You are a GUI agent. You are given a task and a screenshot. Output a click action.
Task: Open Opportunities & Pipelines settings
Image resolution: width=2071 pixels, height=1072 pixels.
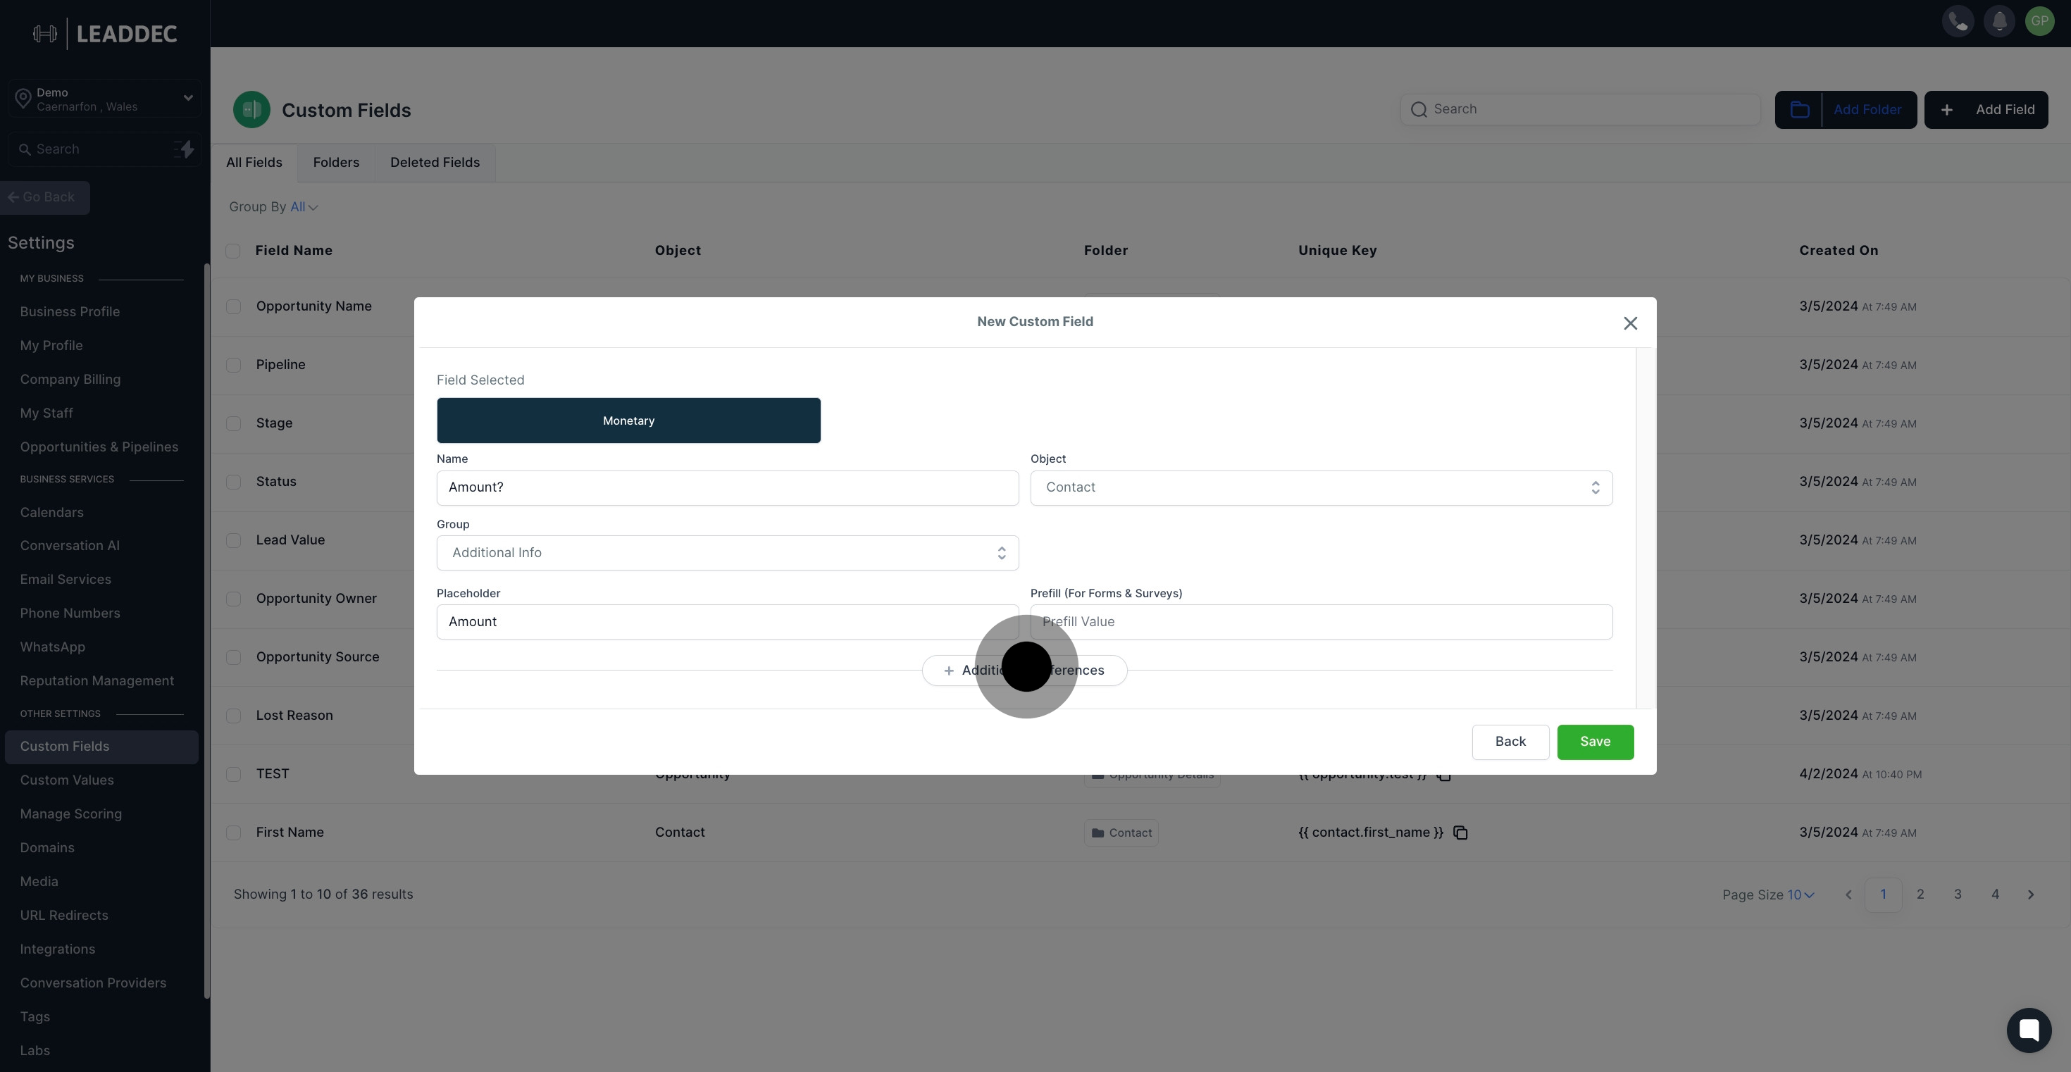(x=99, y=447)
